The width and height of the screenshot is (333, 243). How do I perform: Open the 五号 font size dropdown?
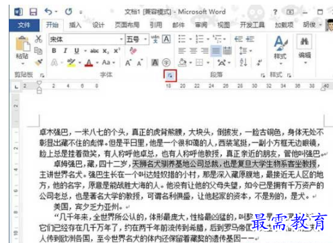pos(145,40)
